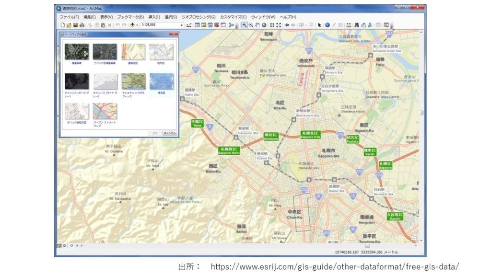
Task: Click the Fixed Zoom Out arrows icon
Action: click(279, 25)
